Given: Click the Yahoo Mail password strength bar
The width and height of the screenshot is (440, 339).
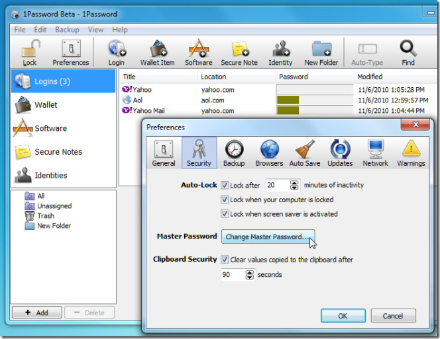Looking at the screenshot, I should (x=315, y=110).
